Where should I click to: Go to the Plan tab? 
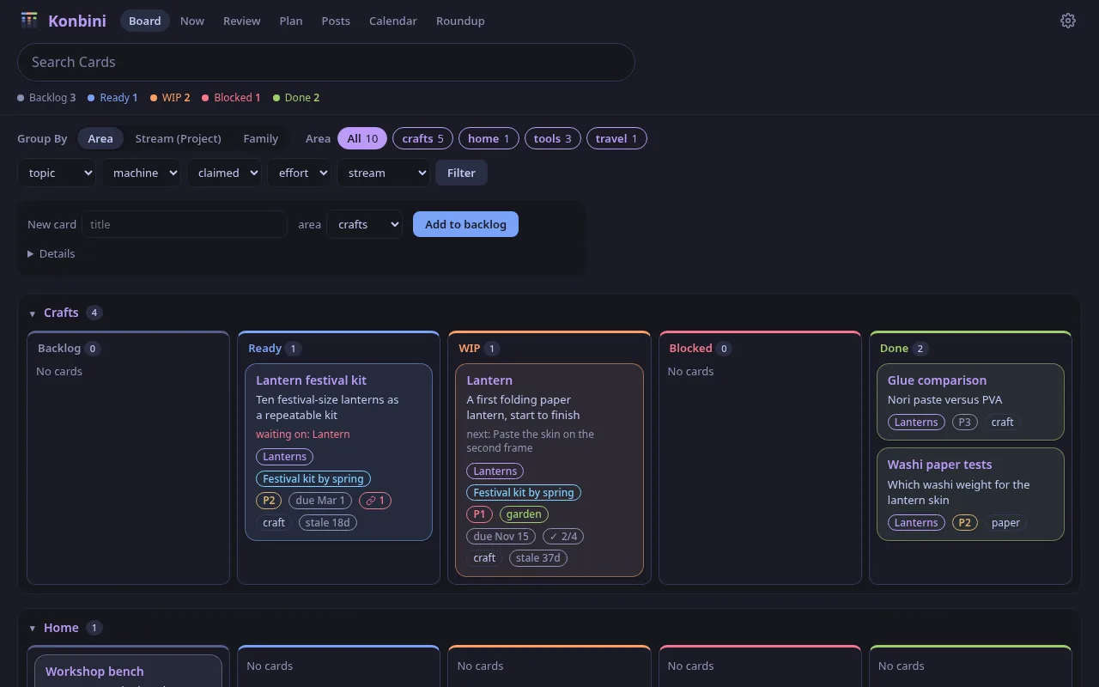pos(291,21)
